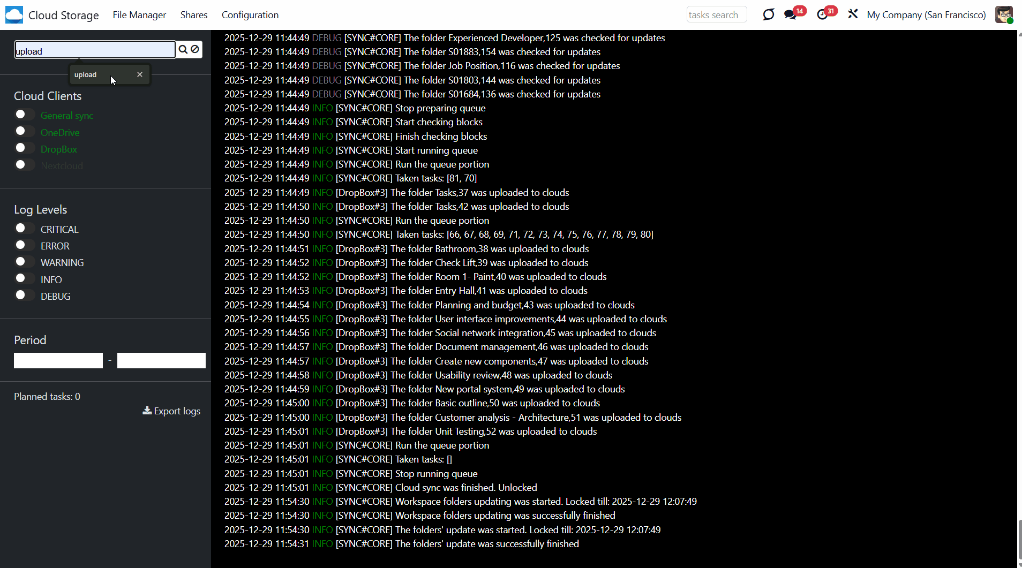Click the refresh circle icon in header
Viewport: 1022px width, 568px height.
tap(768, 14)
